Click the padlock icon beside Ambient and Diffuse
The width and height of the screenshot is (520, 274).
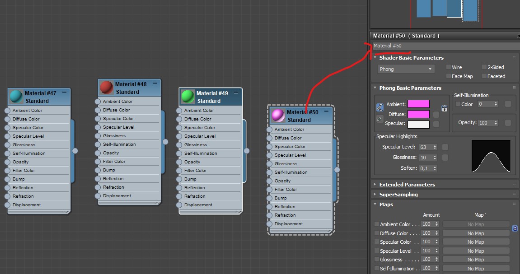click(x=444, y=108)
